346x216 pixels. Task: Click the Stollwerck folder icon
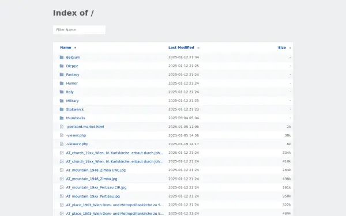coord(62,109)
